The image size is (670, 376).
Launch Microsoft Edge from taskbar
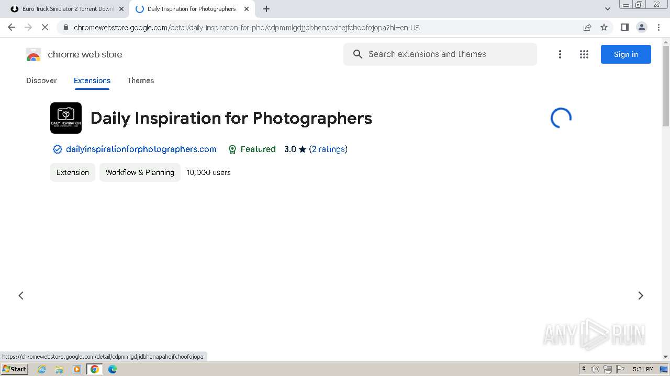click(x=113, y=369)
